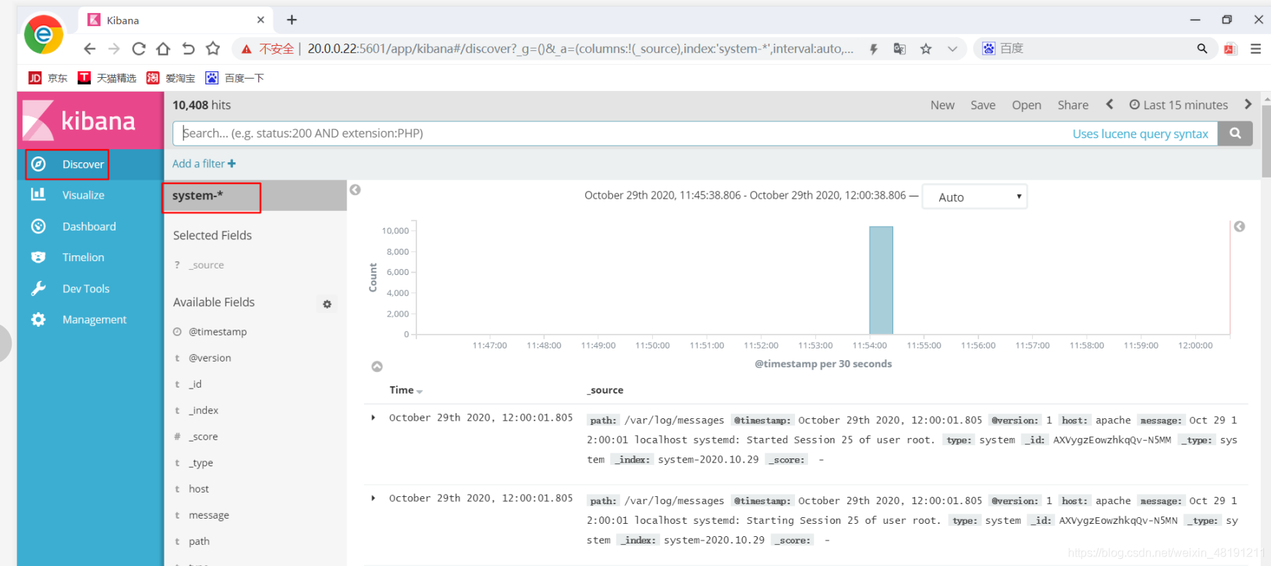Open the 百度一下 bookmark

[234, 78]
